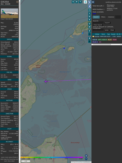Viewport: 122px width, 163px height.
Task: Select the EIN39A row in aircraft table
Action: [x=107, y=36]
